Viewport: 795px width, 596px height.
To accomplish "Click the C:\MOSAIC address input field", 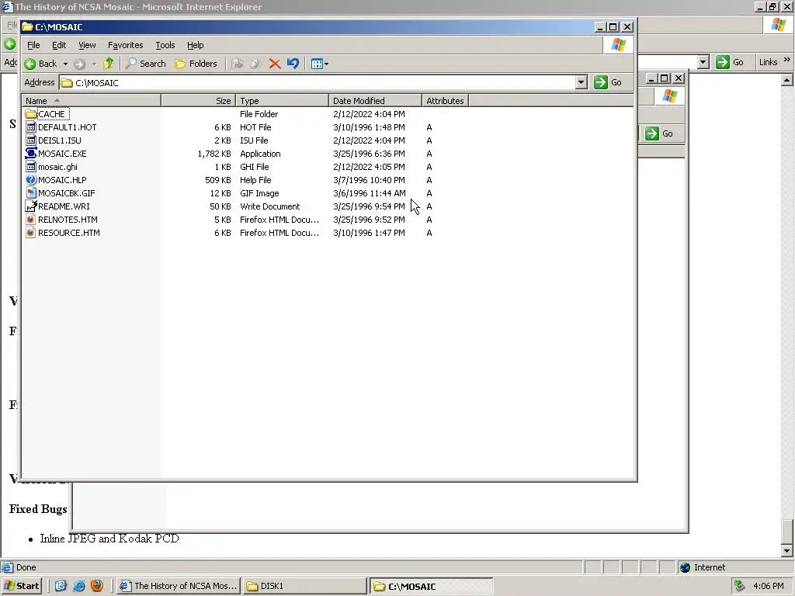I will 324,82.
